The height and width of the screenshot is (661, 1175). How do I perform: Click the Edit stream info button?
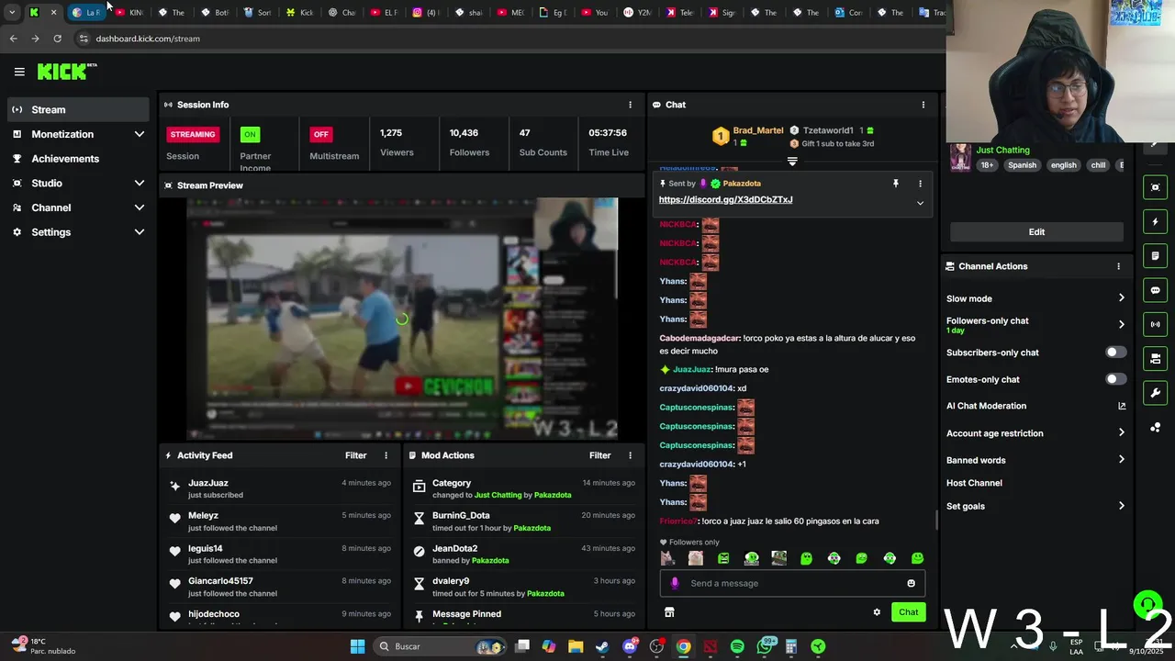pyautogui.click(x=1036, y=232)
